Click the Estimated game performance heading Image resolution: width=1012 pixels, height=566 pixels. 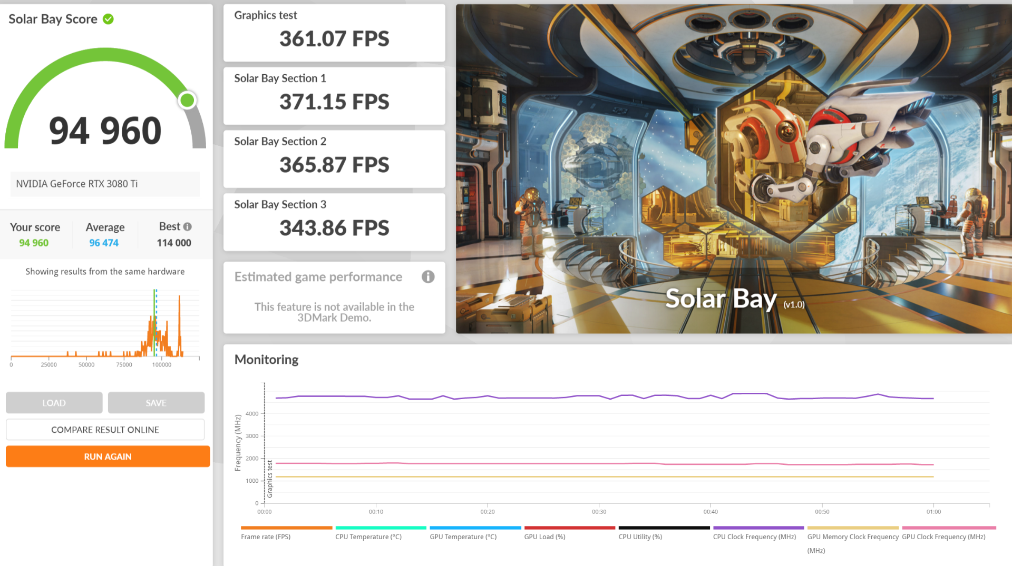click(318, 277)
